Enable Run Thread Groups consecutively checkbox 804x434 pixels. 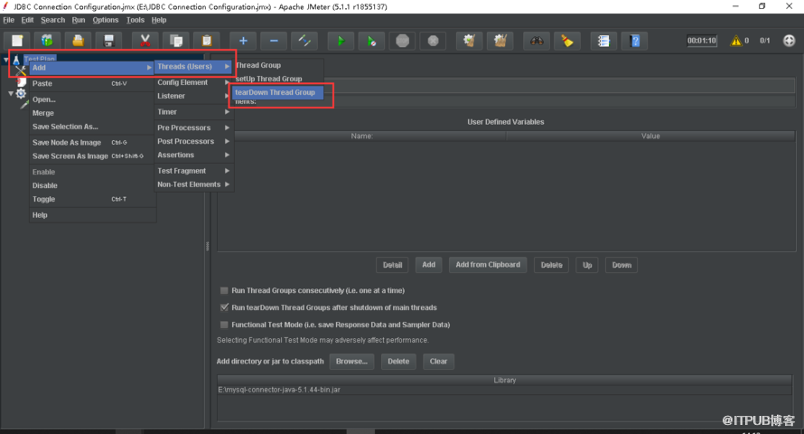coord(224,291)
